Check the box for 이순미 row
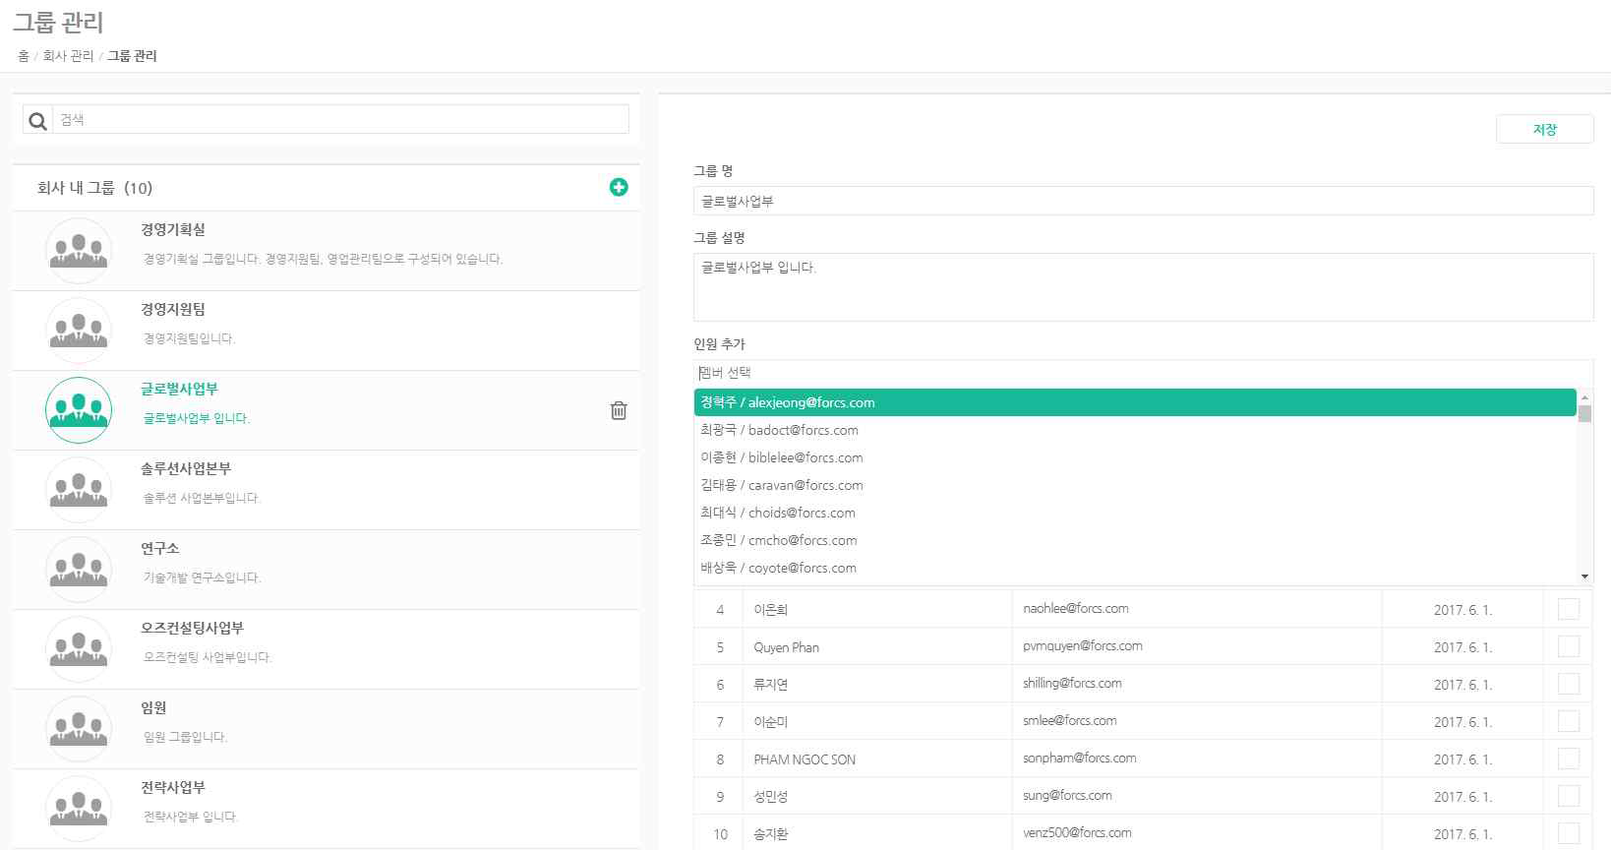 click(1569, 721)
